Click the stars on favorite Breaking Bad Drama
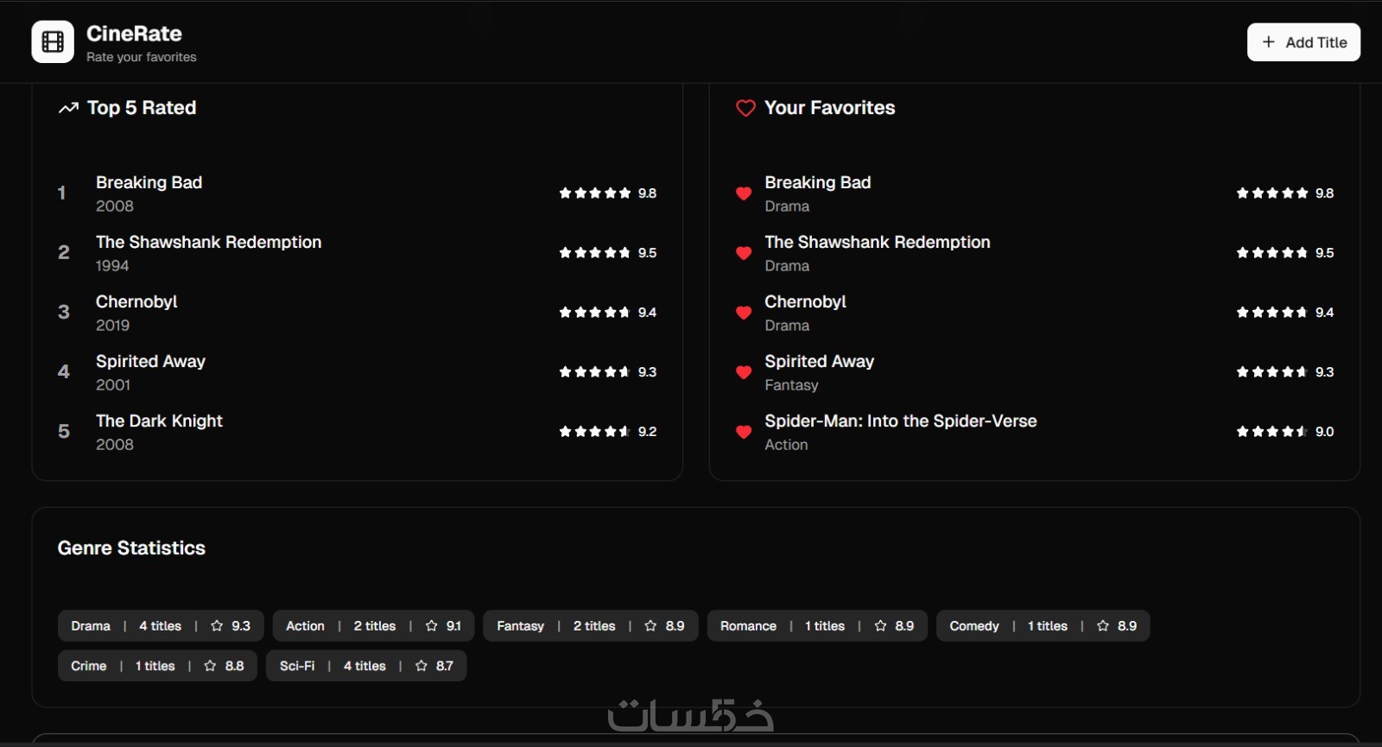The width and height of the screenshot is (1382, 747). pos(1272,193)
